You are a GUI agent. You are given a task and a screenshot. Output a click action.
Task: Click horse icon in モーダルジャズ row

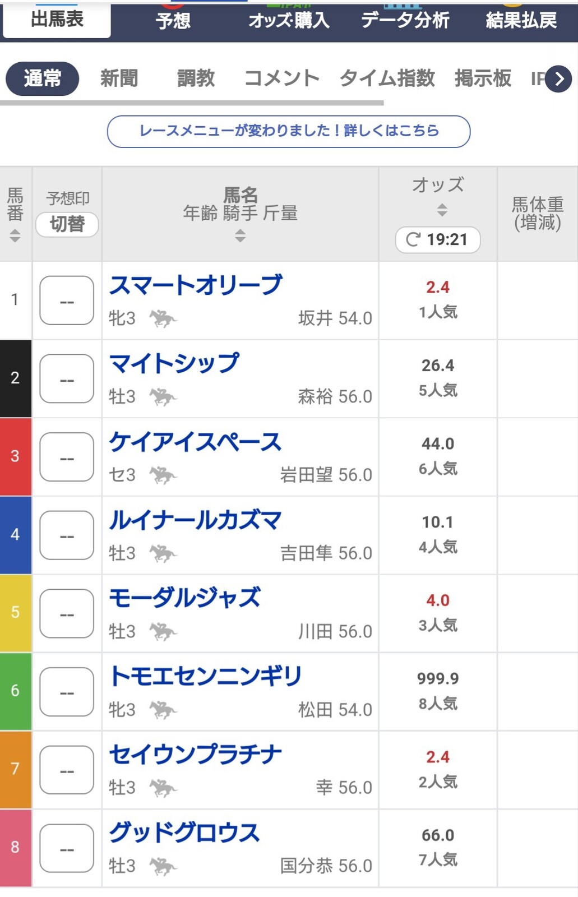tap(163, 632)
